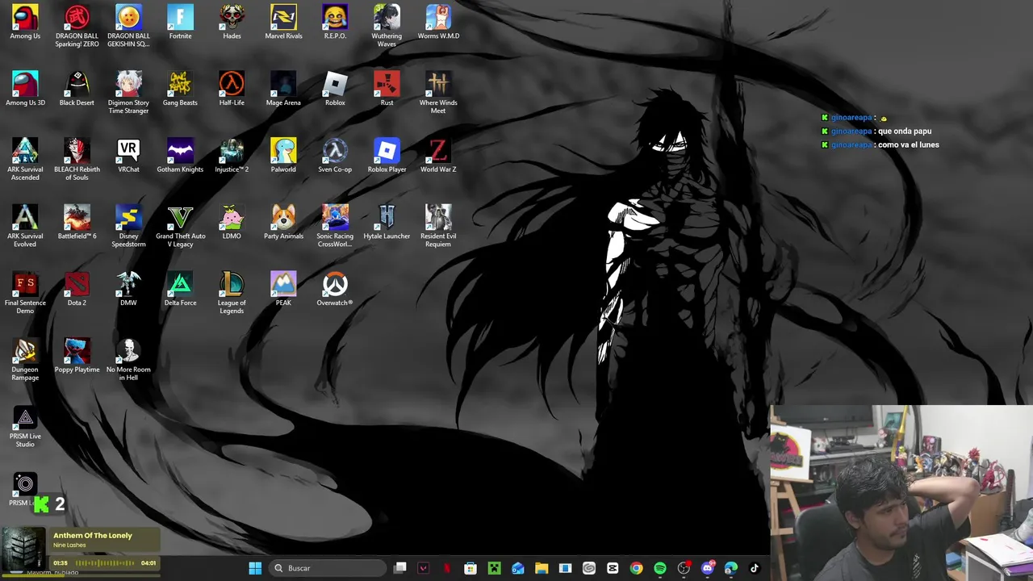Open World War Z shortcut

tap(438, 156)
